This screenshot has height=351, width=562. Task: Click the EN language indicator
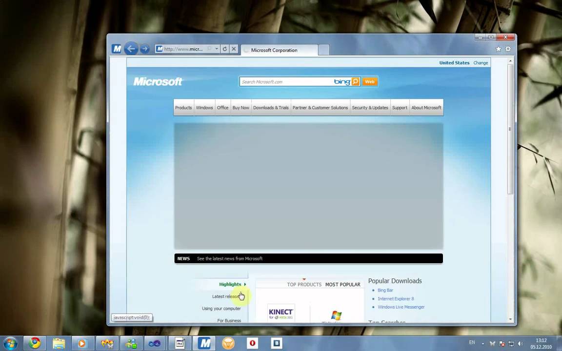[x=472, y=343]
